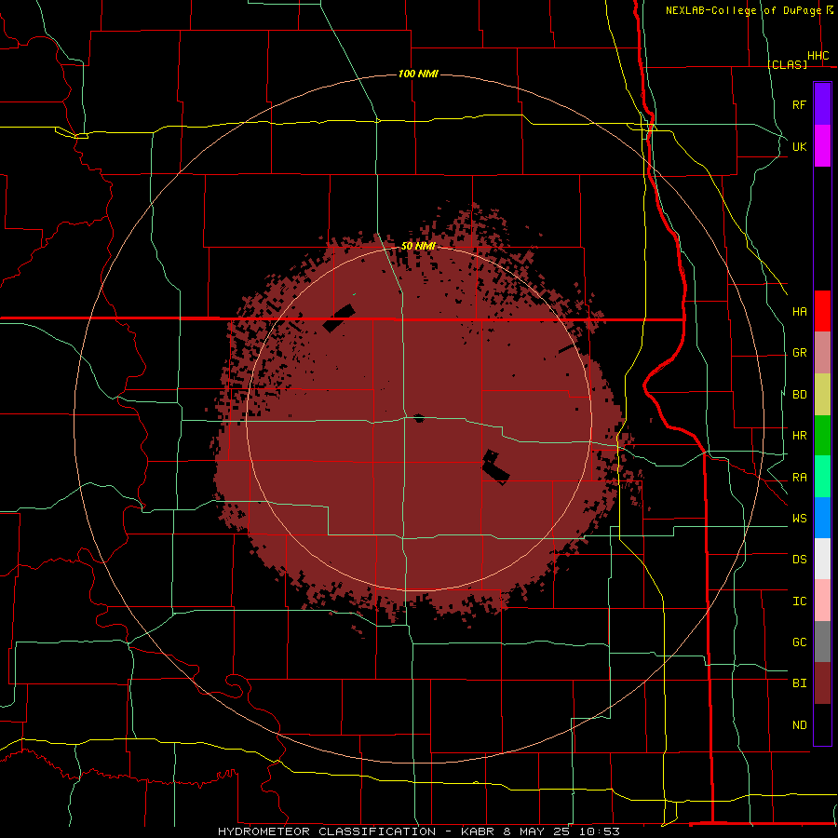Click the DS legend label
Screen dimensions: 838x838
point(800,560)
